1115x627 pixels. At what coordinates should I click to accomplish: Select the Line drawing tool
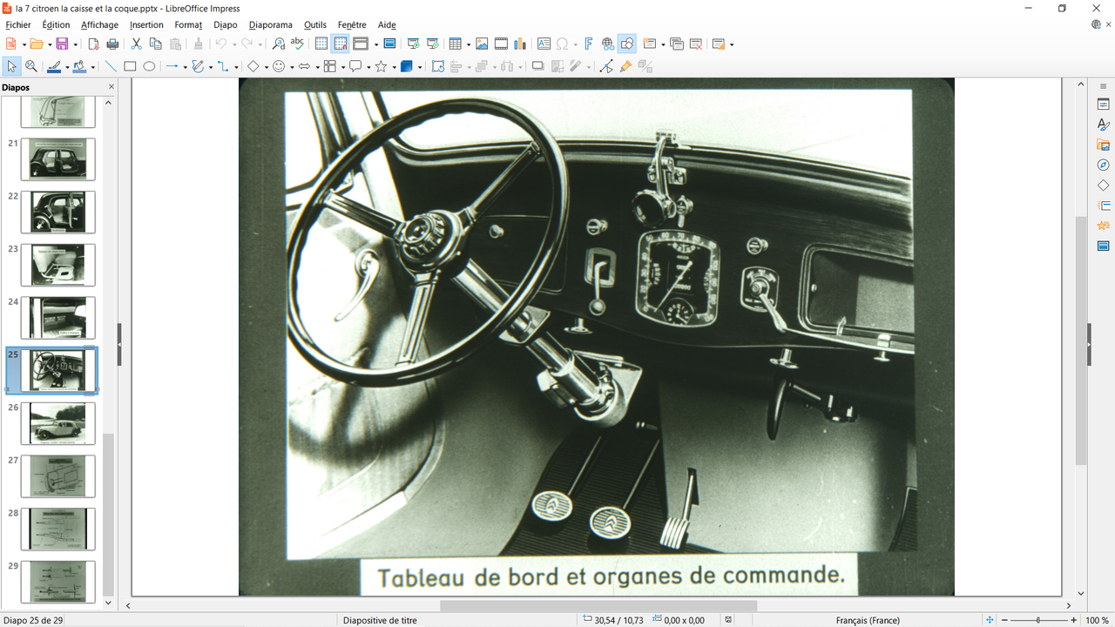111,66
